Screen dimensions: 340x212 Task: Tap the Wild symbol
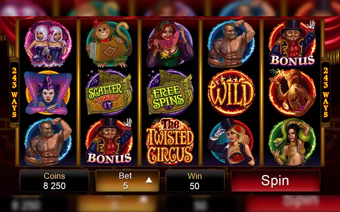point(231,93)
